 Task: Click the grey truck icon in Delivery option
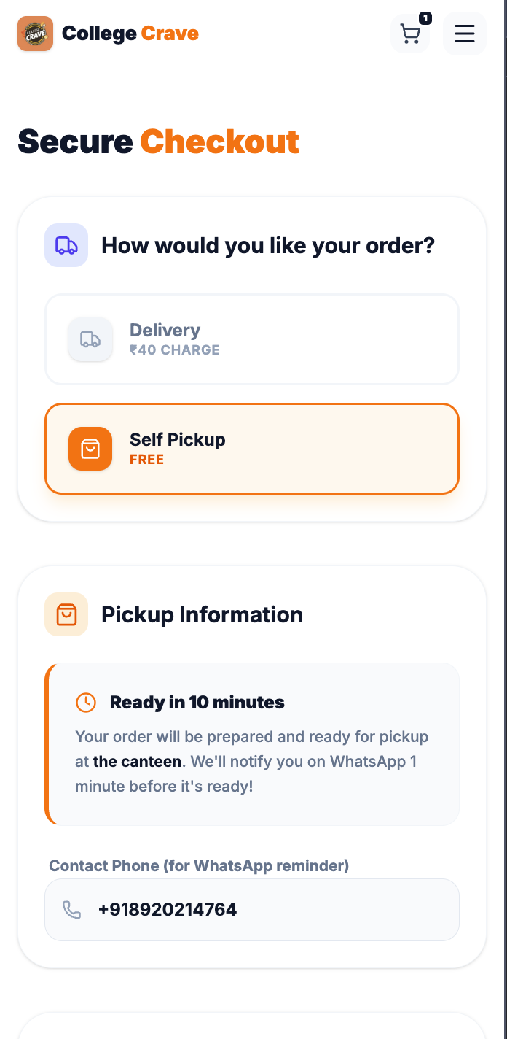tap(90, 339)
